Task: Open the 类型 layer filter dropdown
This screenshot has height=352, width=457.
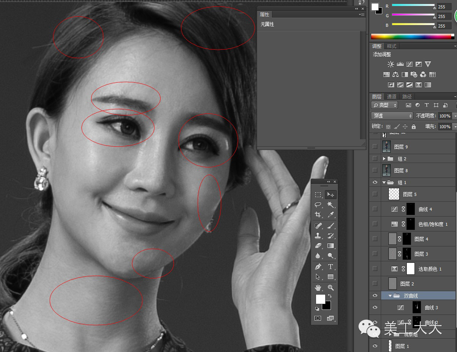Action: [385, 105]
